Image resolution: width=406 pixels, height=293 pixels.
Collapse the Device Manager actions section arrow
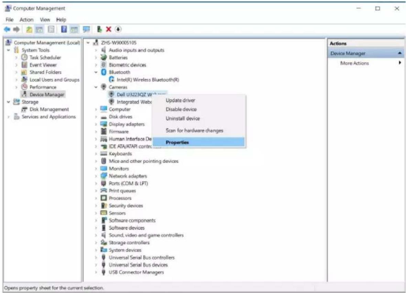pos(400,53)
